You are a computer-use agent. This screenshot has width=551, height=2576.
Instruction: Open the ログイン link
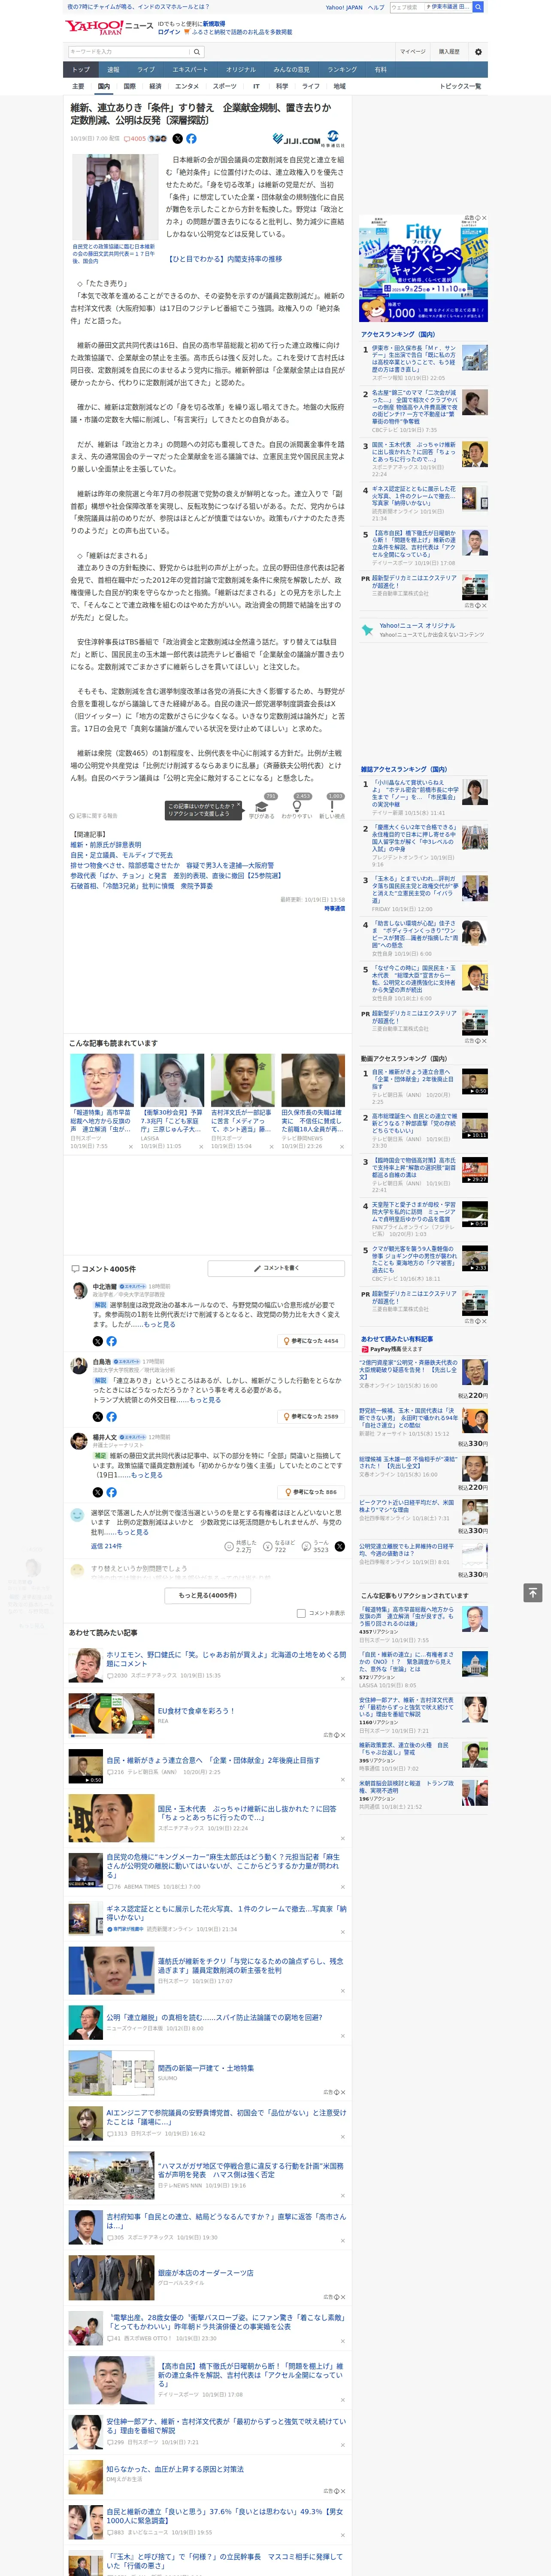[x=169, y=32]
